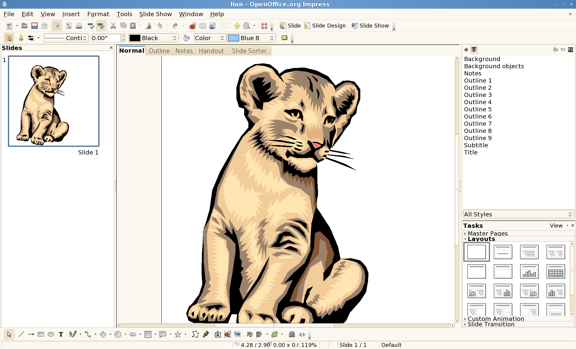Select the Ellipse drawing tool
The height and width of the screenshot is (349, 576).
tap(51, 334)
